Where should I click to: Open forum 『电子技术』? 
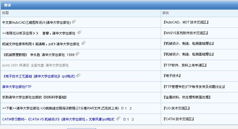click(172, 76)
